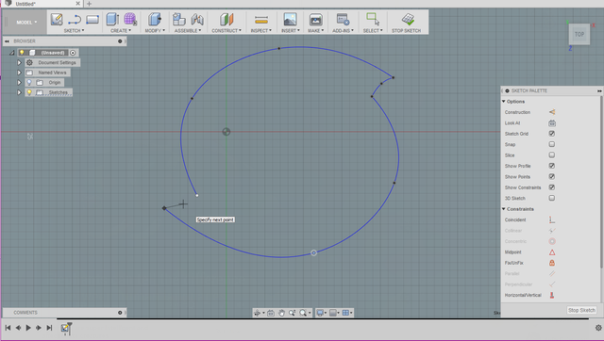Click the sketch feature in the timeline
This screenshot has height=341, width=604.
tap(65, 328)
